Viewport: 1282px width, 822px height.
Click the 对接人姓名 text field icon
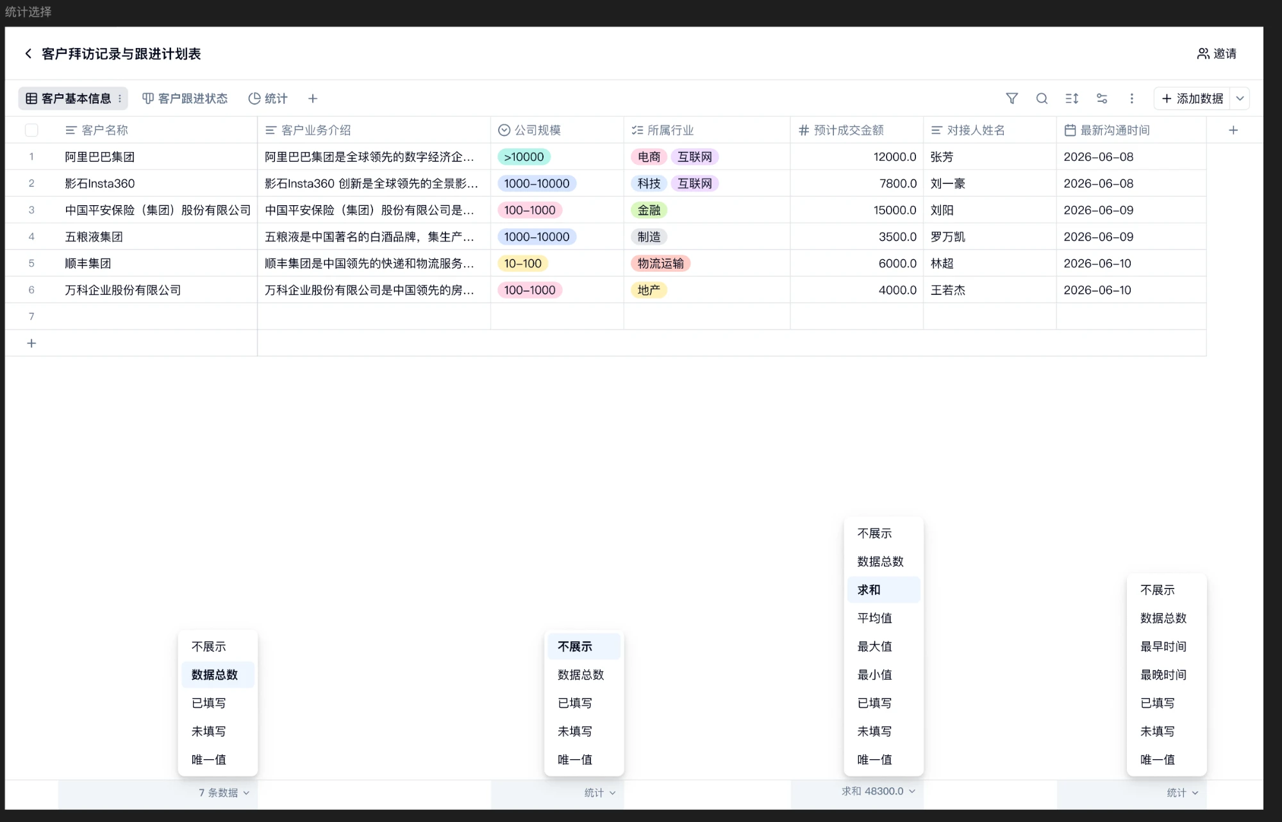[x=937, y=130]
